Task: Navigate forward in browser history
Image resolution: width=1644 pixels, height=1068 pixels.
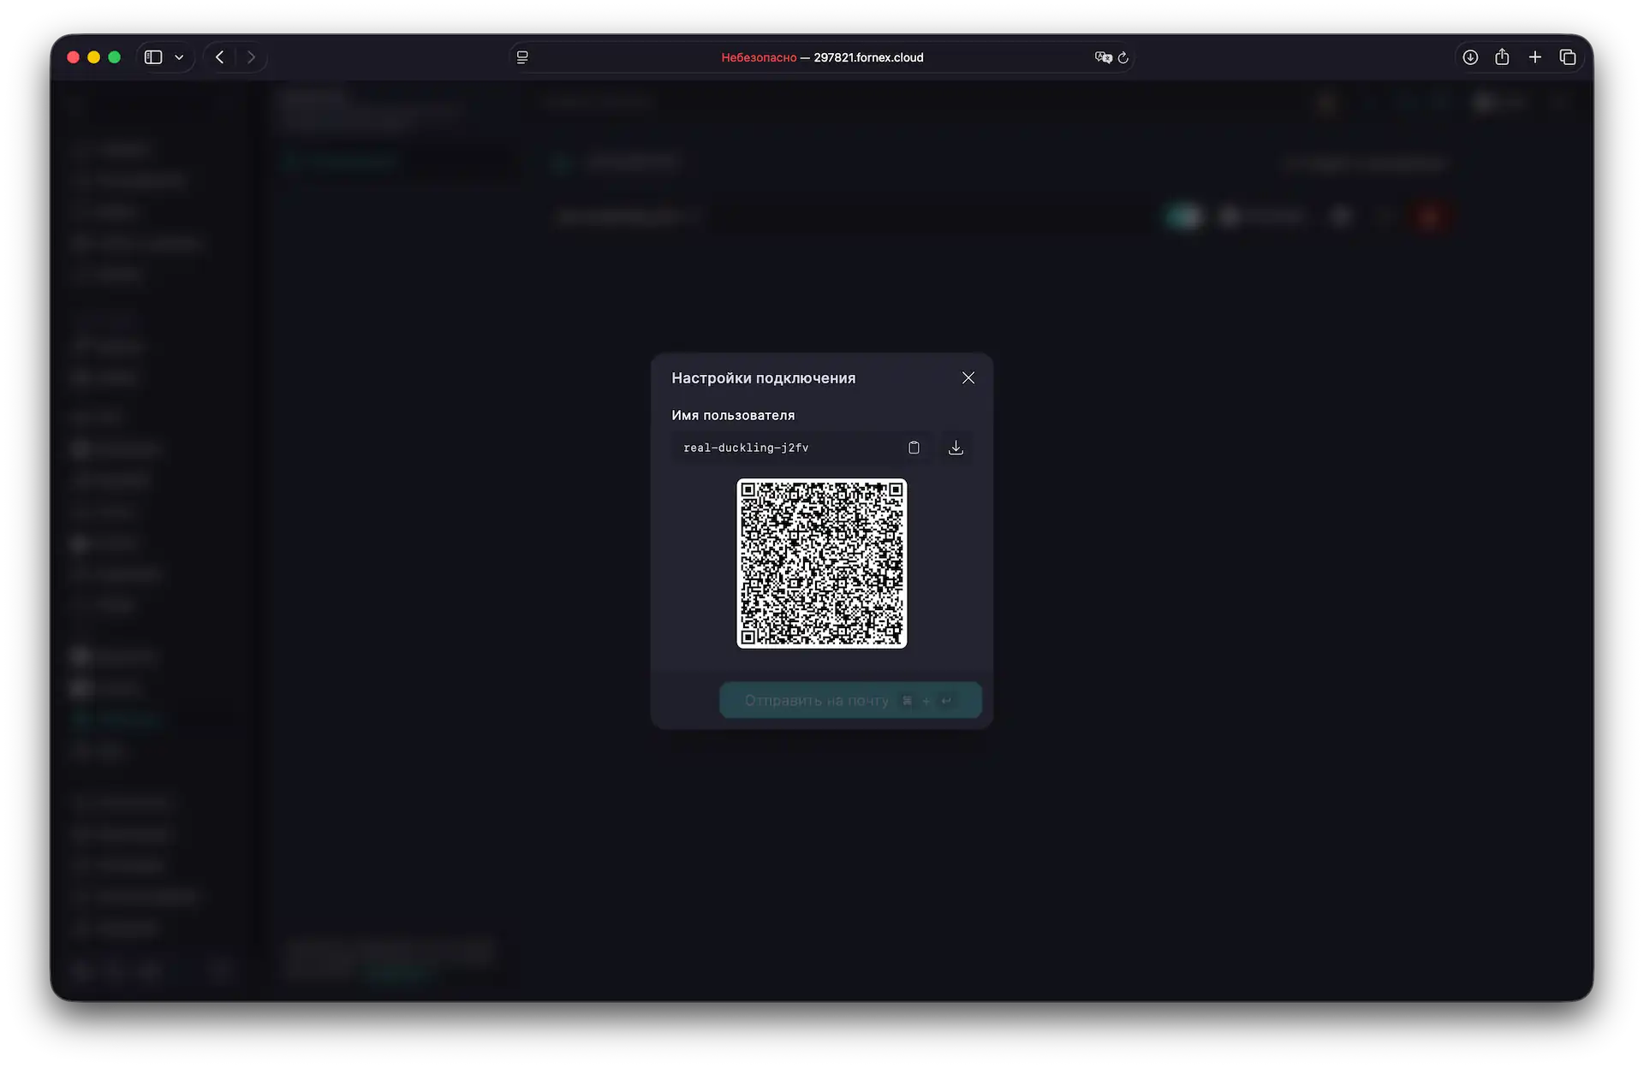Action: [251, 56]
